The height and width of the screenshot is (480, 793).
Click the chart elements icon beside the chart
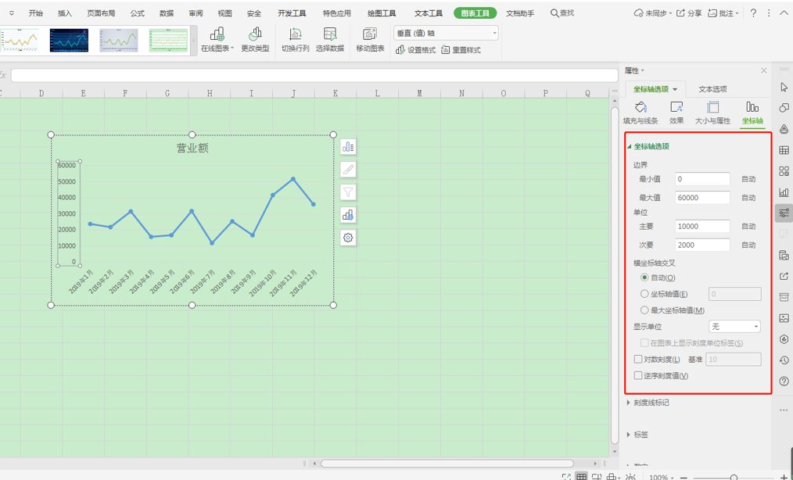[x=347, y=146]
